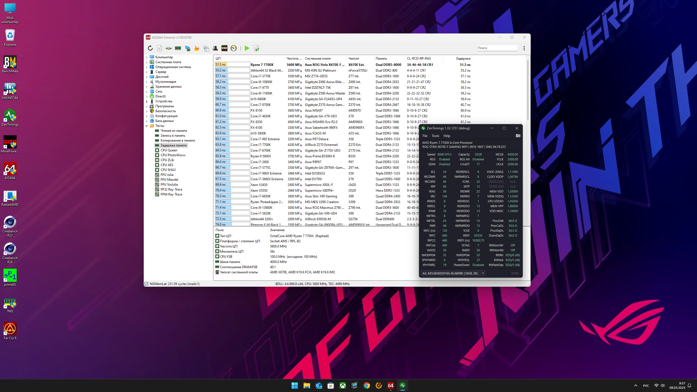The height and width of the screenshot is (392, 697).
Task: Open the File menu in ZenTimings
Action: click(x=425, y=136)
